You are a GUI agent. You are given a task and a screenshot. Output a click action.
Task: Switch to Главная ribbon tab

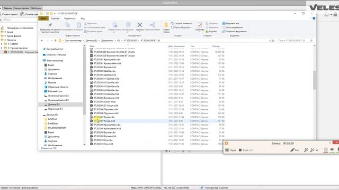pyautogui.click(x=55, y=18)
